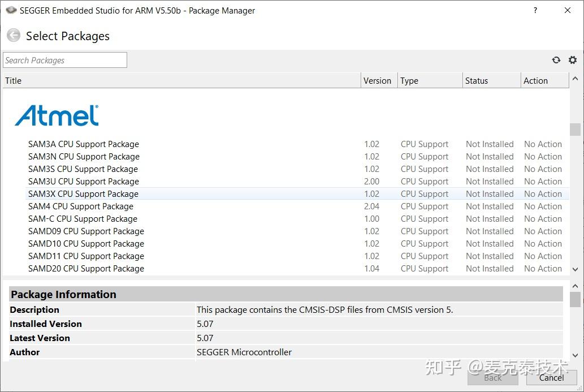Screen dimensions: 584x392
Task: Change action for SAM-C CPU Support Package
Action: tap(543, 219)
